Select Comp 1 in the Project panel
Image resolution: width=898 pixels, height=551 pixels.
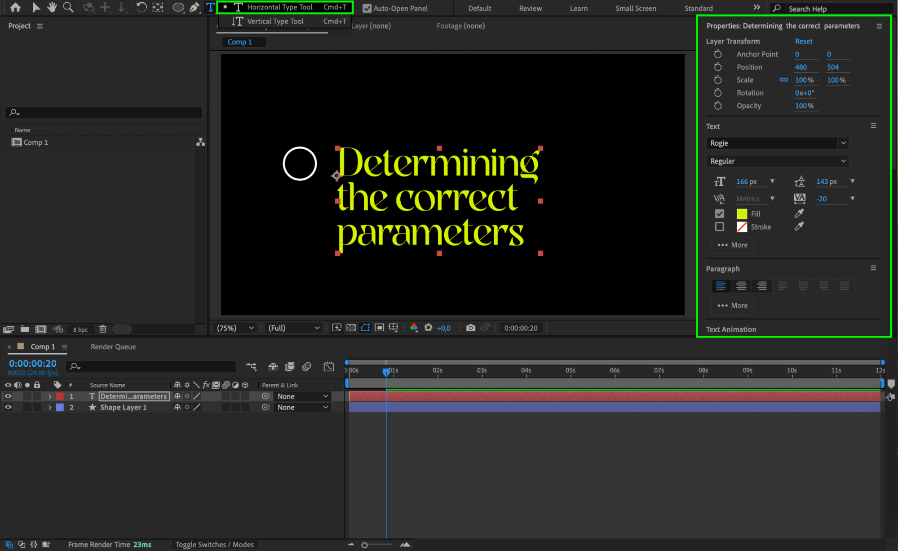[x=36, y=142]
